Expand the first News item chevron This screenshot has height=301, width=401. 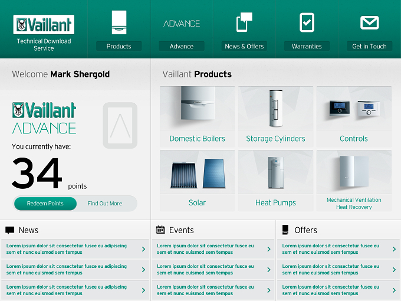coord(143,249)
